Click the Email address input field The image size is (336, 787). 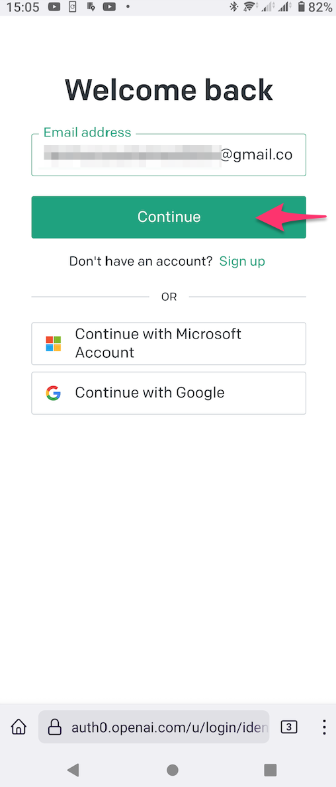[x=169, y=154]
